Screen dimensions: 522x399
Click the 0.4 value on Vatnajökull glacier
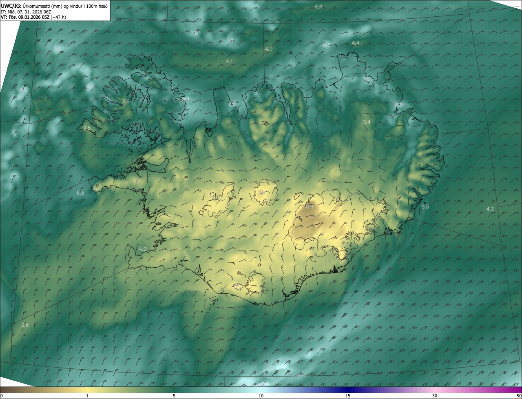[x=310, y=206]
